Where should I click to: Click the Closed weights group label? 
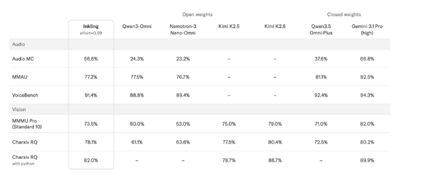(x=344, y=14)
